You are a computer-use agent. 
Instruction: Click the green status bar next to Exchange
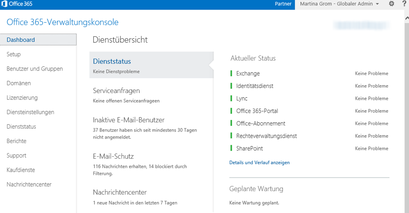[231, 74]
